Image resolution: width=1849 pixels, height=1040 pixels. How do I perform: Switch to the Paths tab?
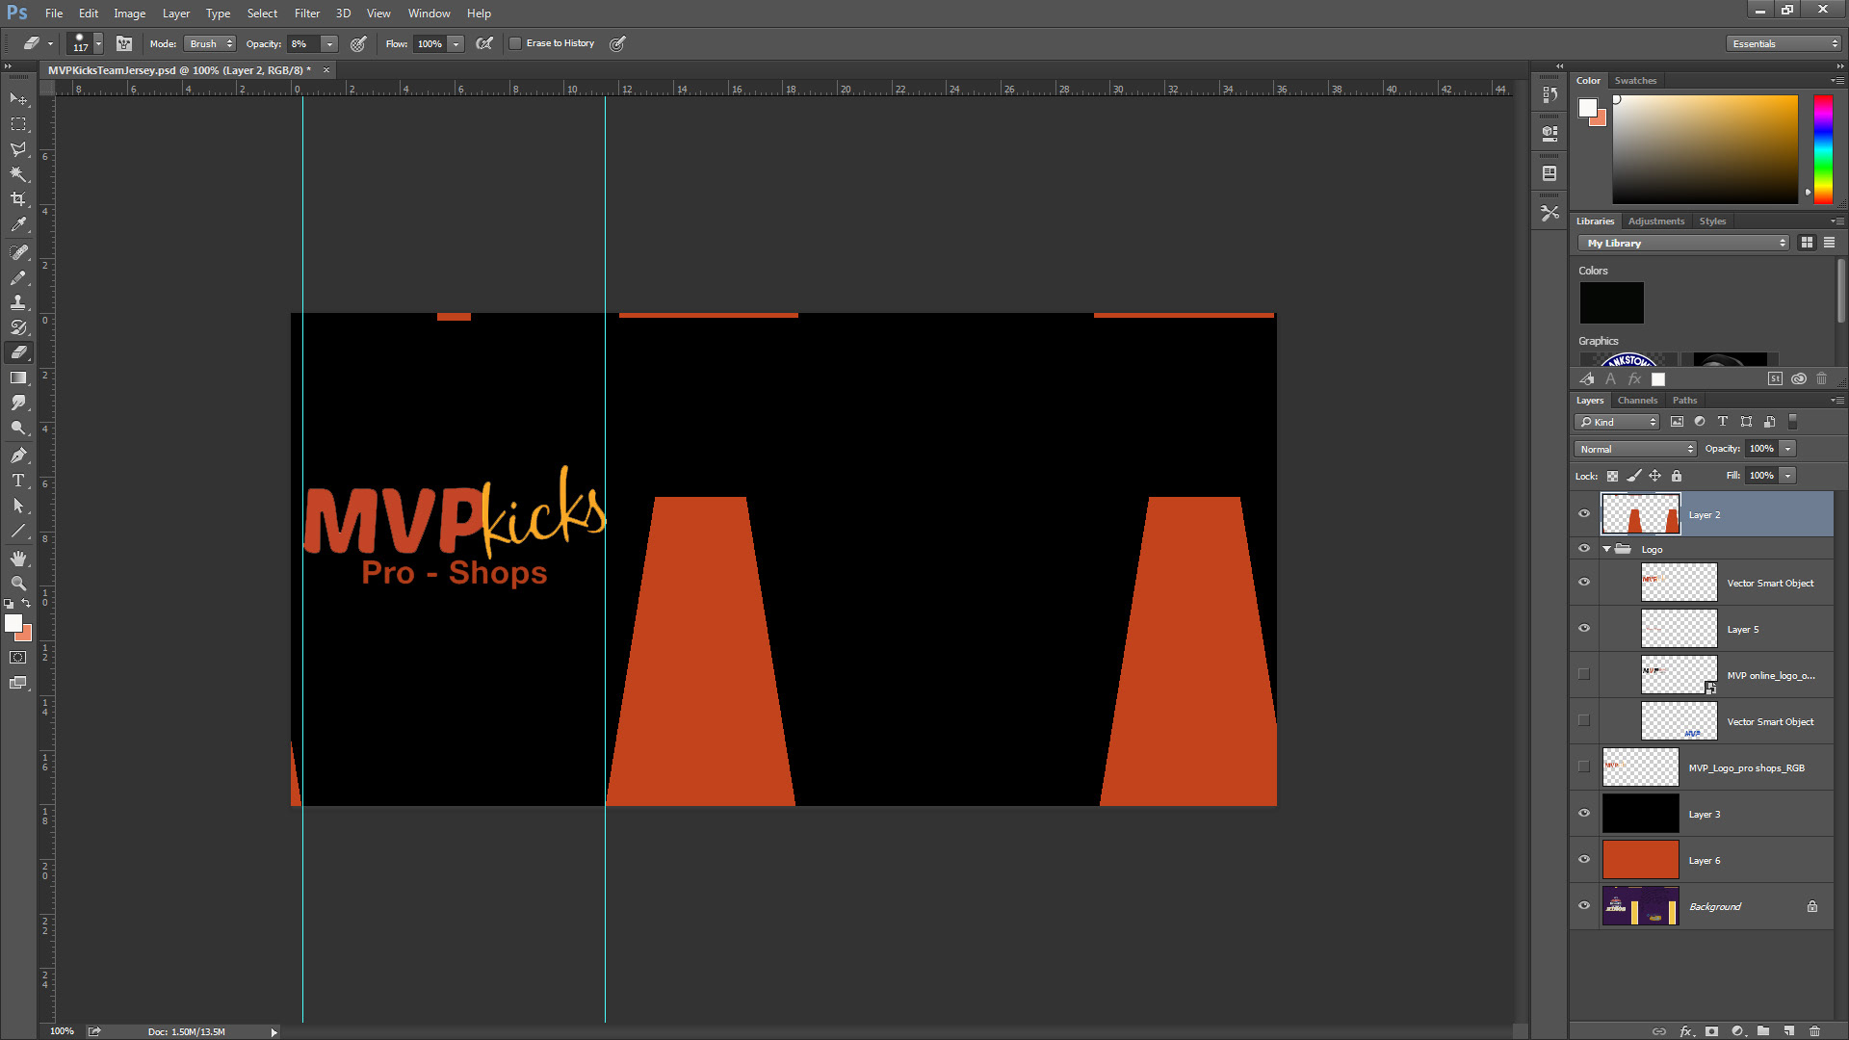1684,401
